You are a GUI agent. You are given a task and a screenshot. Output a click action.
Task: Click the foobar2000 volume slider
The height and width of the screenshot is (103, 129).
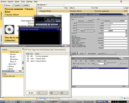[x=123, y=64]
